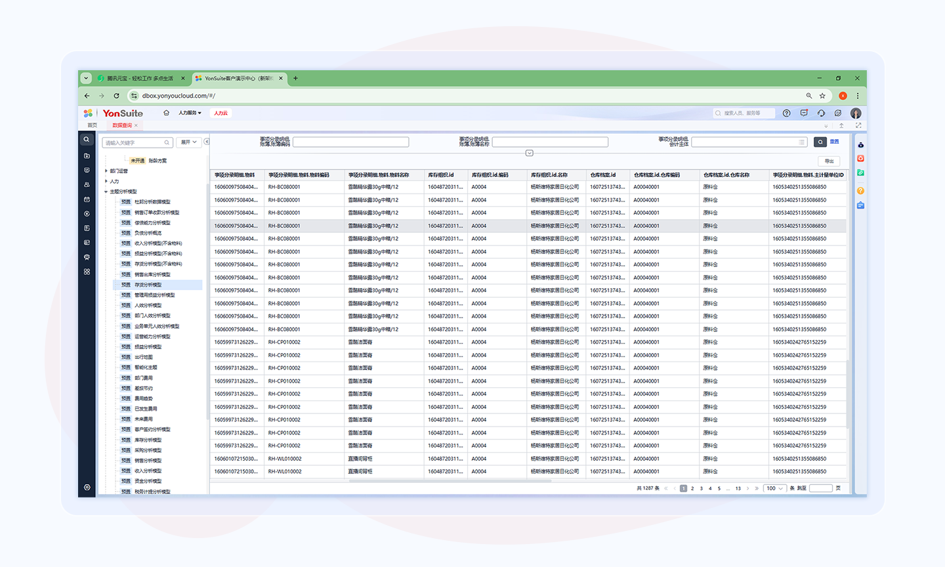Click the YonSuite home icon
The height and width of the screenshot is (567, 945).
(166, 113)
